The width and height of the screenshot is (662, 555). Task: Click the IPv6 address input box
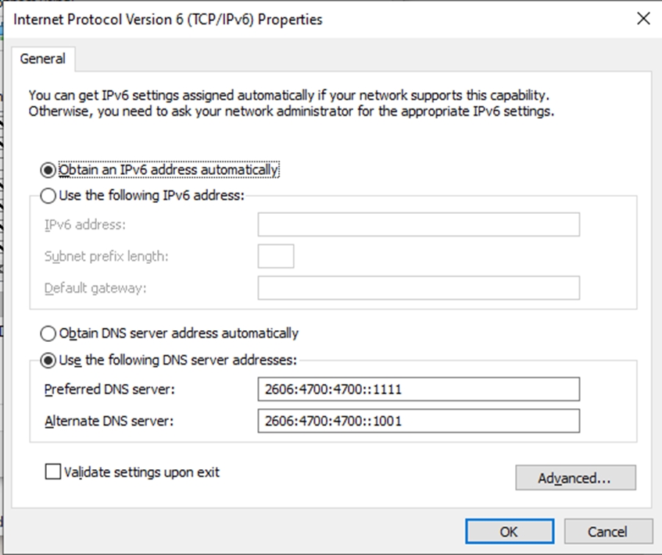[418, 225]
